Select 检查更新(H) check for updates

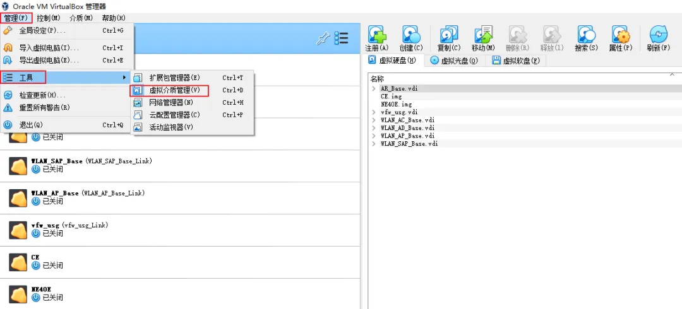coord(67,95)
